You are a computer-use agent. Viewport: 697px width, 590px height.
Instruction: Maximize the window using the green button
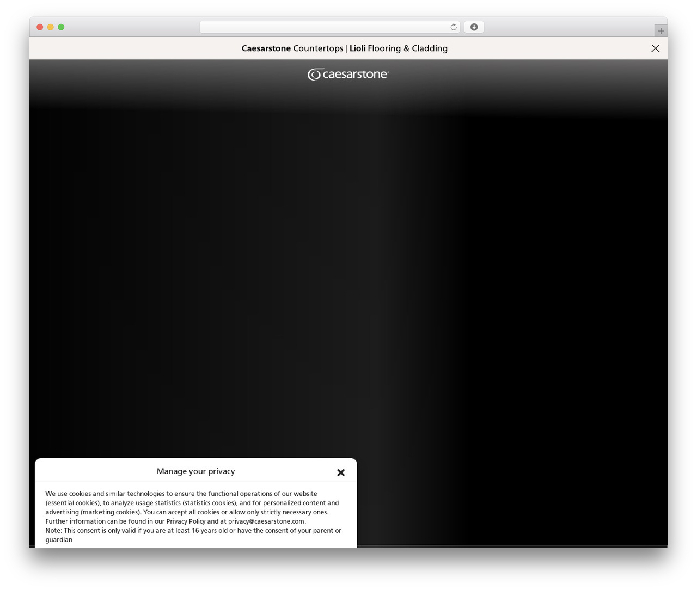point(61,27)
